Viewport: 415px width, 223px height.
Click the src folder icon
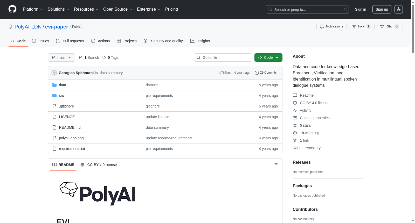tap(54, 96)
